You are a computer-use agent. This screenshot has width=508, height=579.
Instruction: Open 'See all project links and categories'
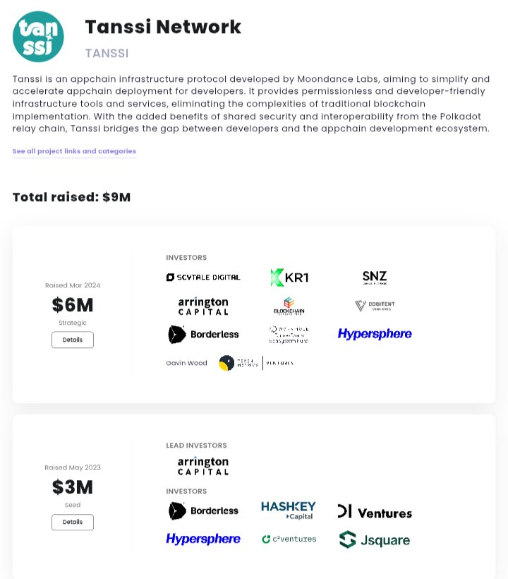coord(74,151)
